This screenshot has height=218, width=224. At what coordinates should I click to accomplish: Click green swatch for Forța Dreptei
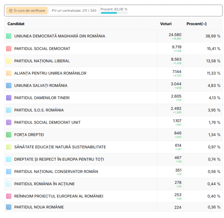[x=9, y=135]
